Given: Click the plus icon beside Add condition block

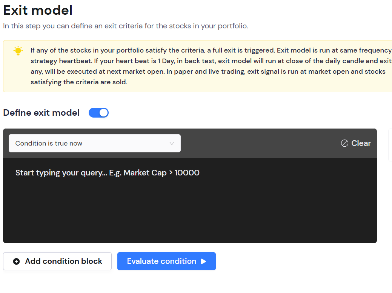Looking at the screenshot, I should (x=16, y=262).
